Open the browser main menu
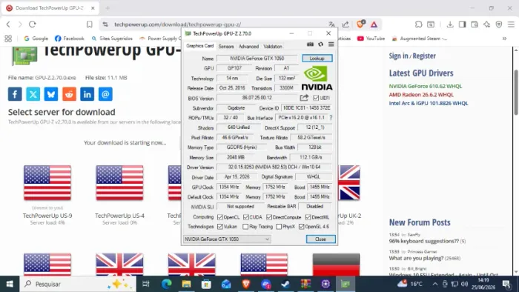Viewport: 519px width, 292px height. click(x=511, y=24)
